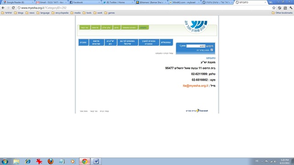The height and width of the screenshot is (165, 294).
Task: Reload the page with the refresh icon
Action: [13, 8]
